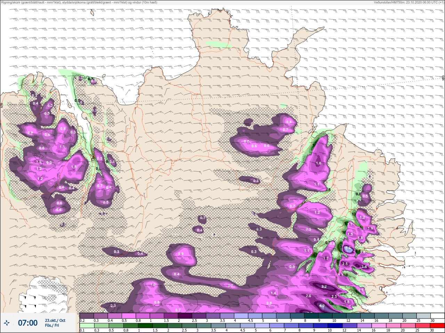445x333 pixels.
Task: Click the 3.4 precipitation value near the east coast
Action: 364,267
